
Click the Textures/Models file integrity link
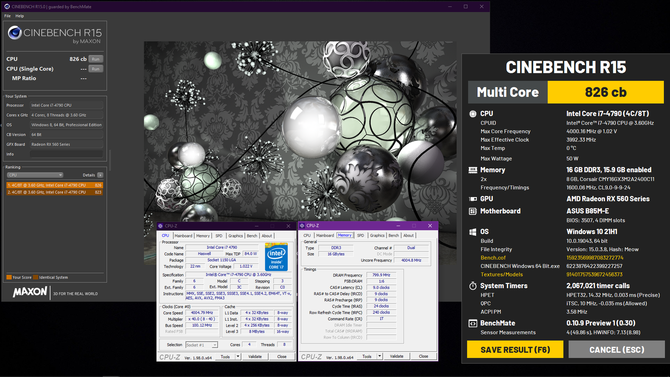(501, 275)
